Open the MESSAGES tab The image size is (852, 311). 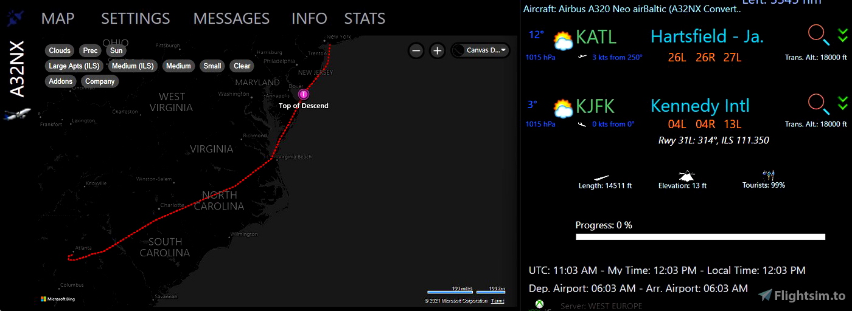coord(231,18)
